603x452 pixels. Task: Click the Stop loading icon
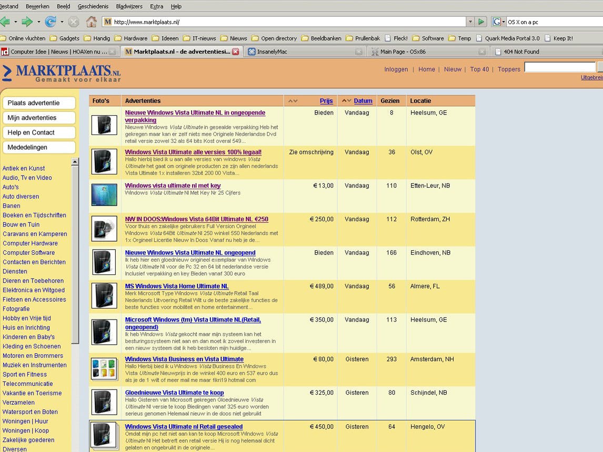pos(74,22)
